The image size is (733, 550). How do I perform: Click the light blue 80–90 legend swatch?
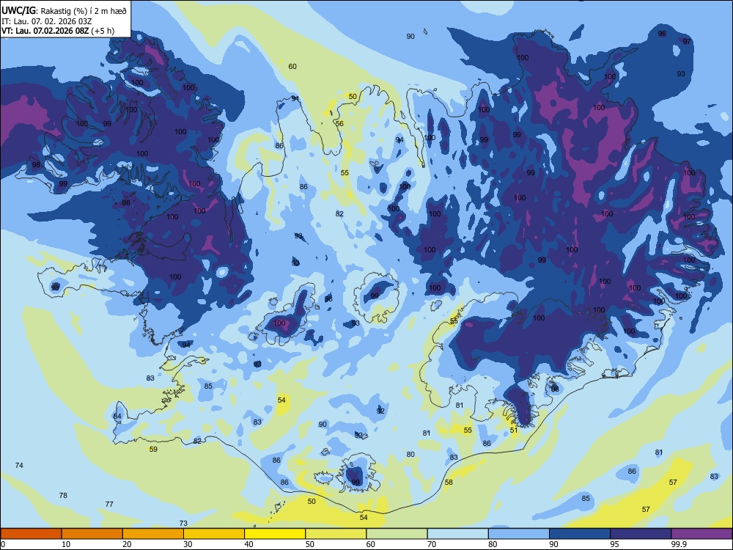pos(519,534)
